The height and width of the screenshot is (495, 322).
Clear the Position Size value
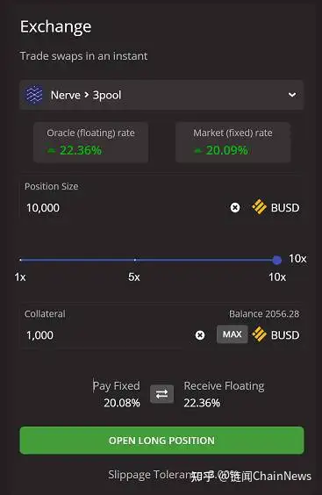click(x=235, y=208)
